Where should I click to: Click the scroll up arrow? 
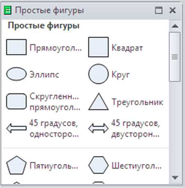(175, 26)
